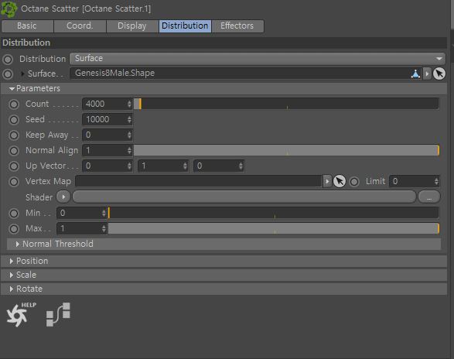Toggle the keyframe circle for Keep Away
The height and width of the screenshot is (359, 454).
pos(14,135)
